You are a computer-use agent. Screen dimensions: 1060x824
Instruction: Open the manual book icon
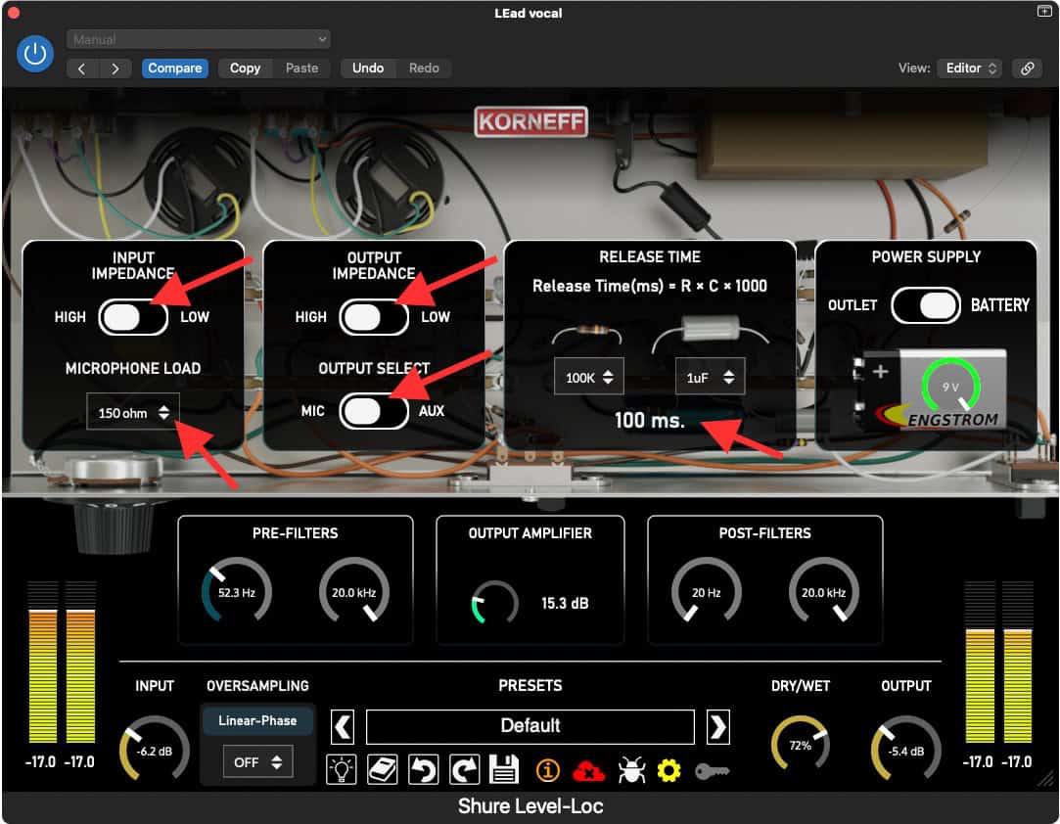pos(383,770)
